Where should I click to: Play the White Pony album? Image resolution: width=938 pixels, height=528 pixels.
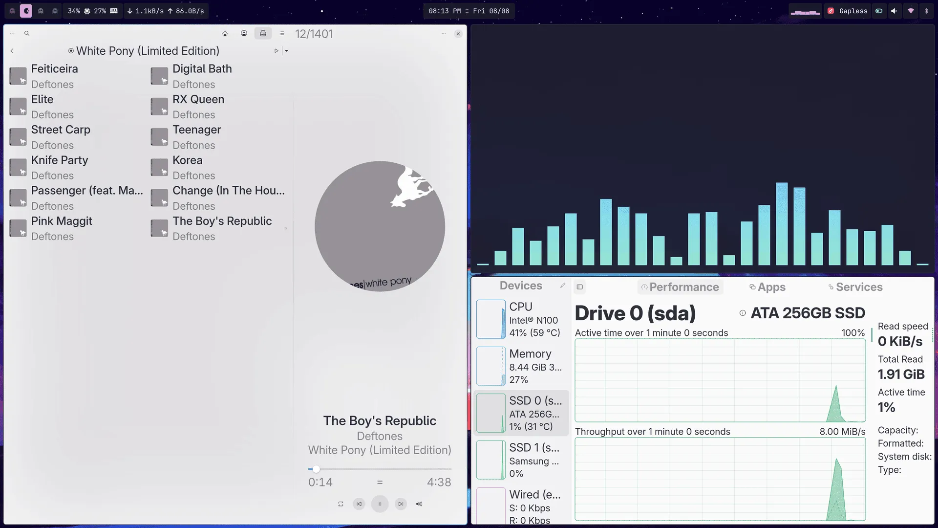click(x=276, y=51)
